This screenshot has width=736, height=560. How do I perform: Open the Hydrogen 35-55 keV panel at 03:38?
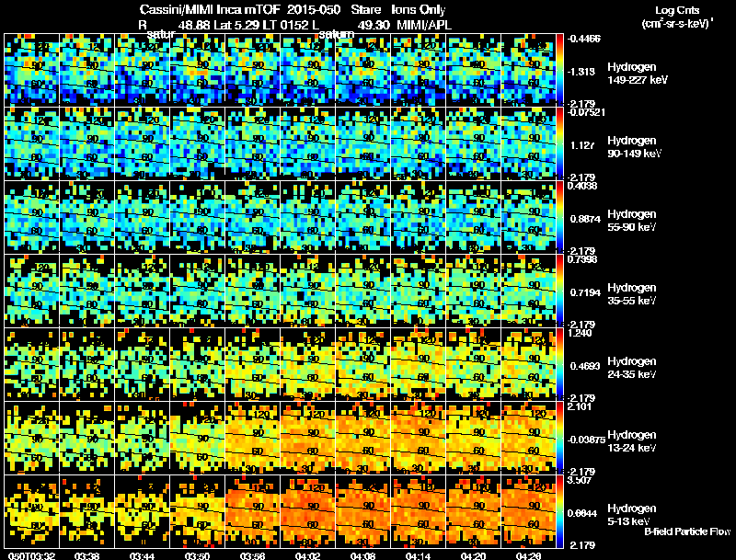[86, 291]
